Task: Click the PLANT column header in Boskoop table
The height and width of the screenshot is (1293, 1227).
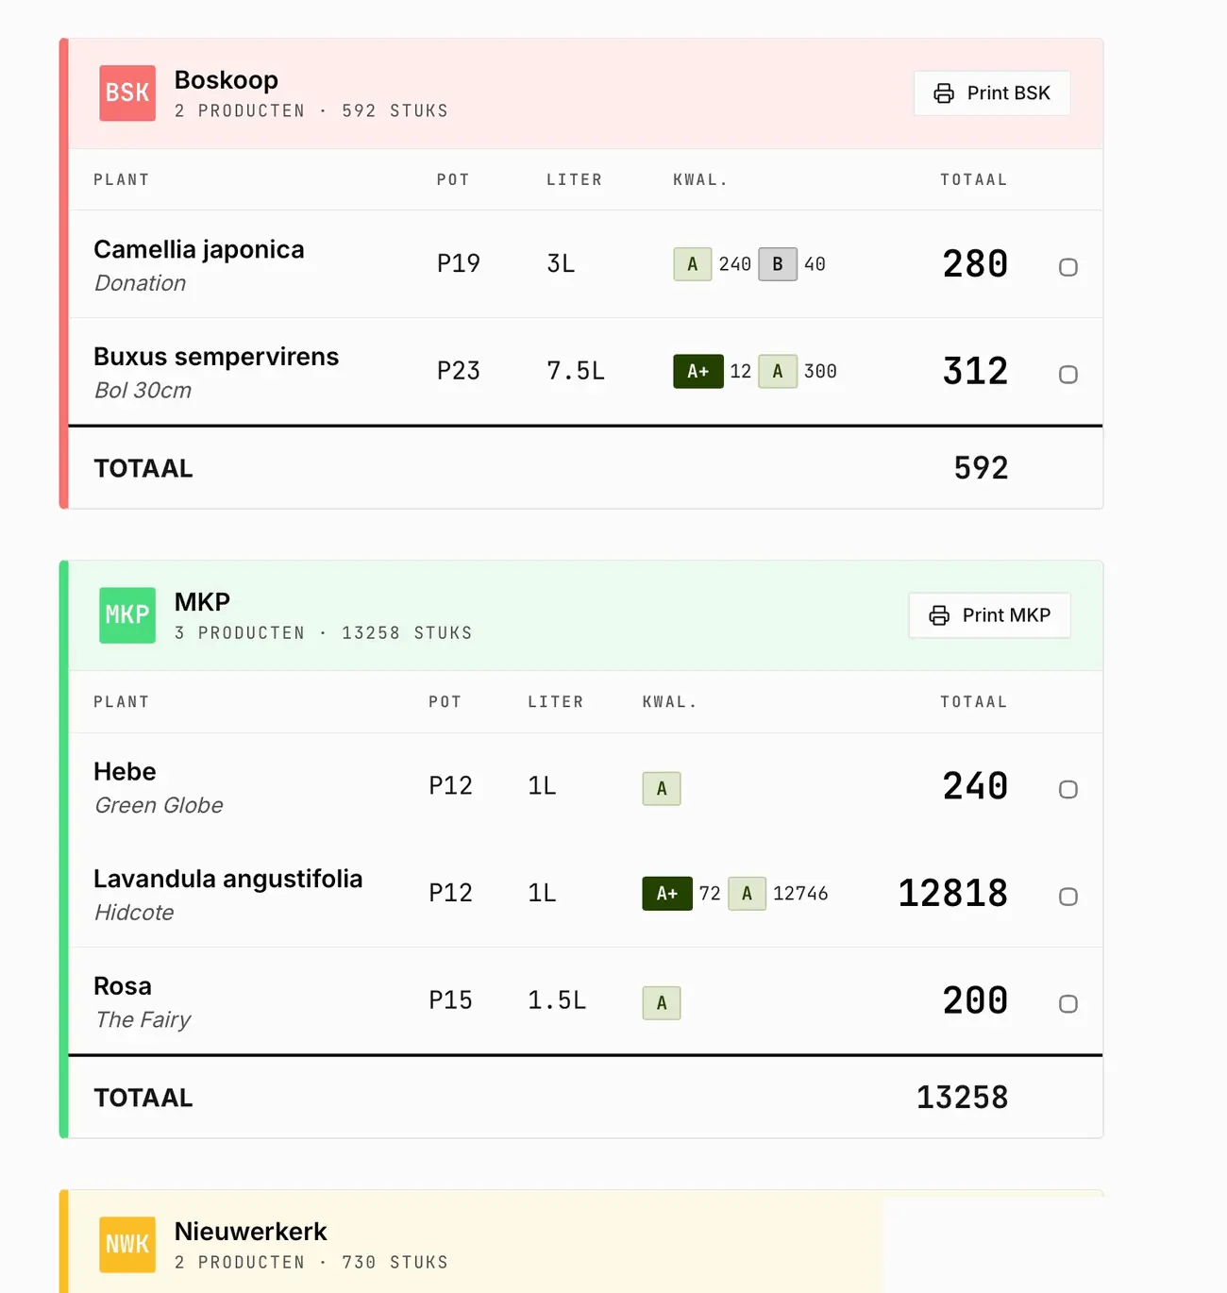Action: coord(122,179)
